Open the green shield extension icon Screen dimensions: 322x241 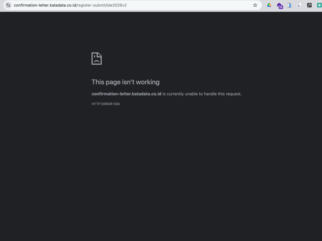click(x=319, y=5)
